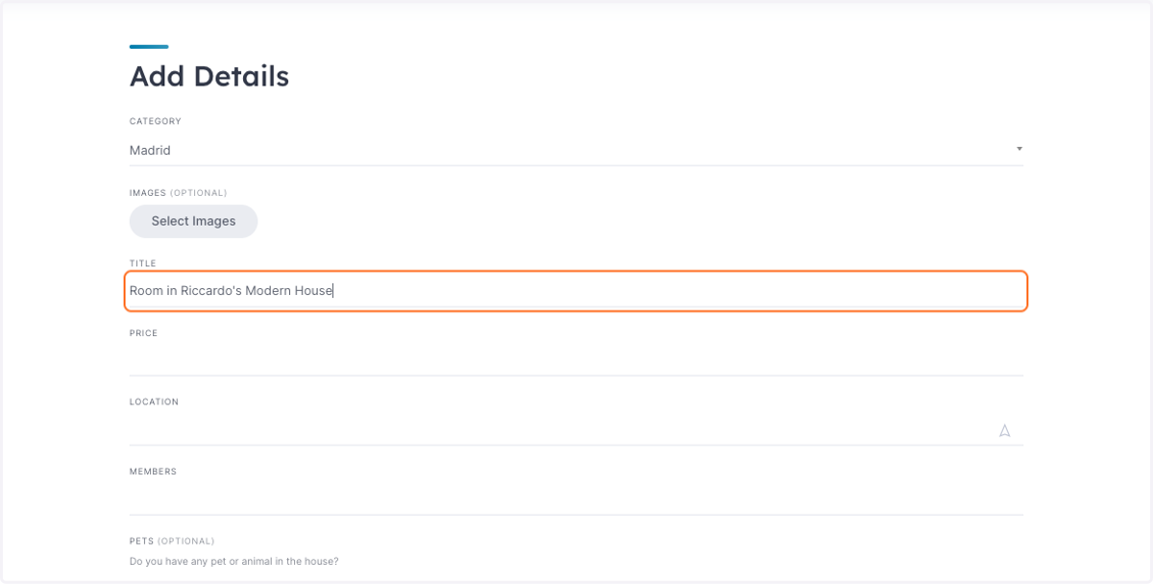
Task: Click the Add Details heading
Action: pos(209,77)
